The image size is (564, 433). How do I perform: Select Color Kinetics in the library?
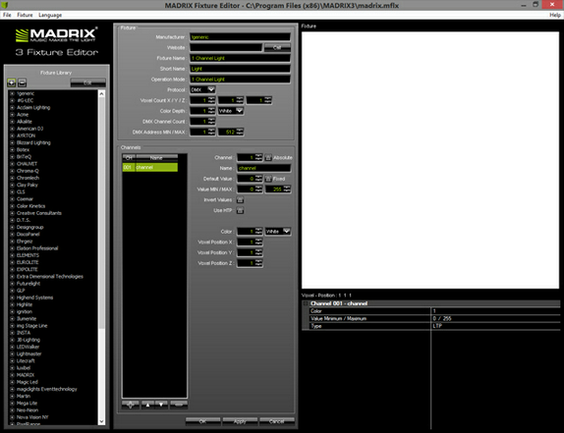pyautogui.click(x=30, y=206)
